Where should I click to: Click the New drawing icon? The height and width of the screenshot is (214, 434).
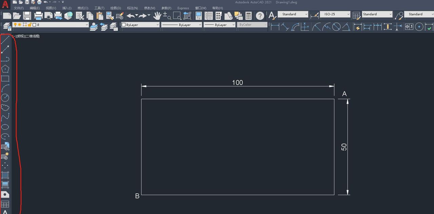coord(7,16)
